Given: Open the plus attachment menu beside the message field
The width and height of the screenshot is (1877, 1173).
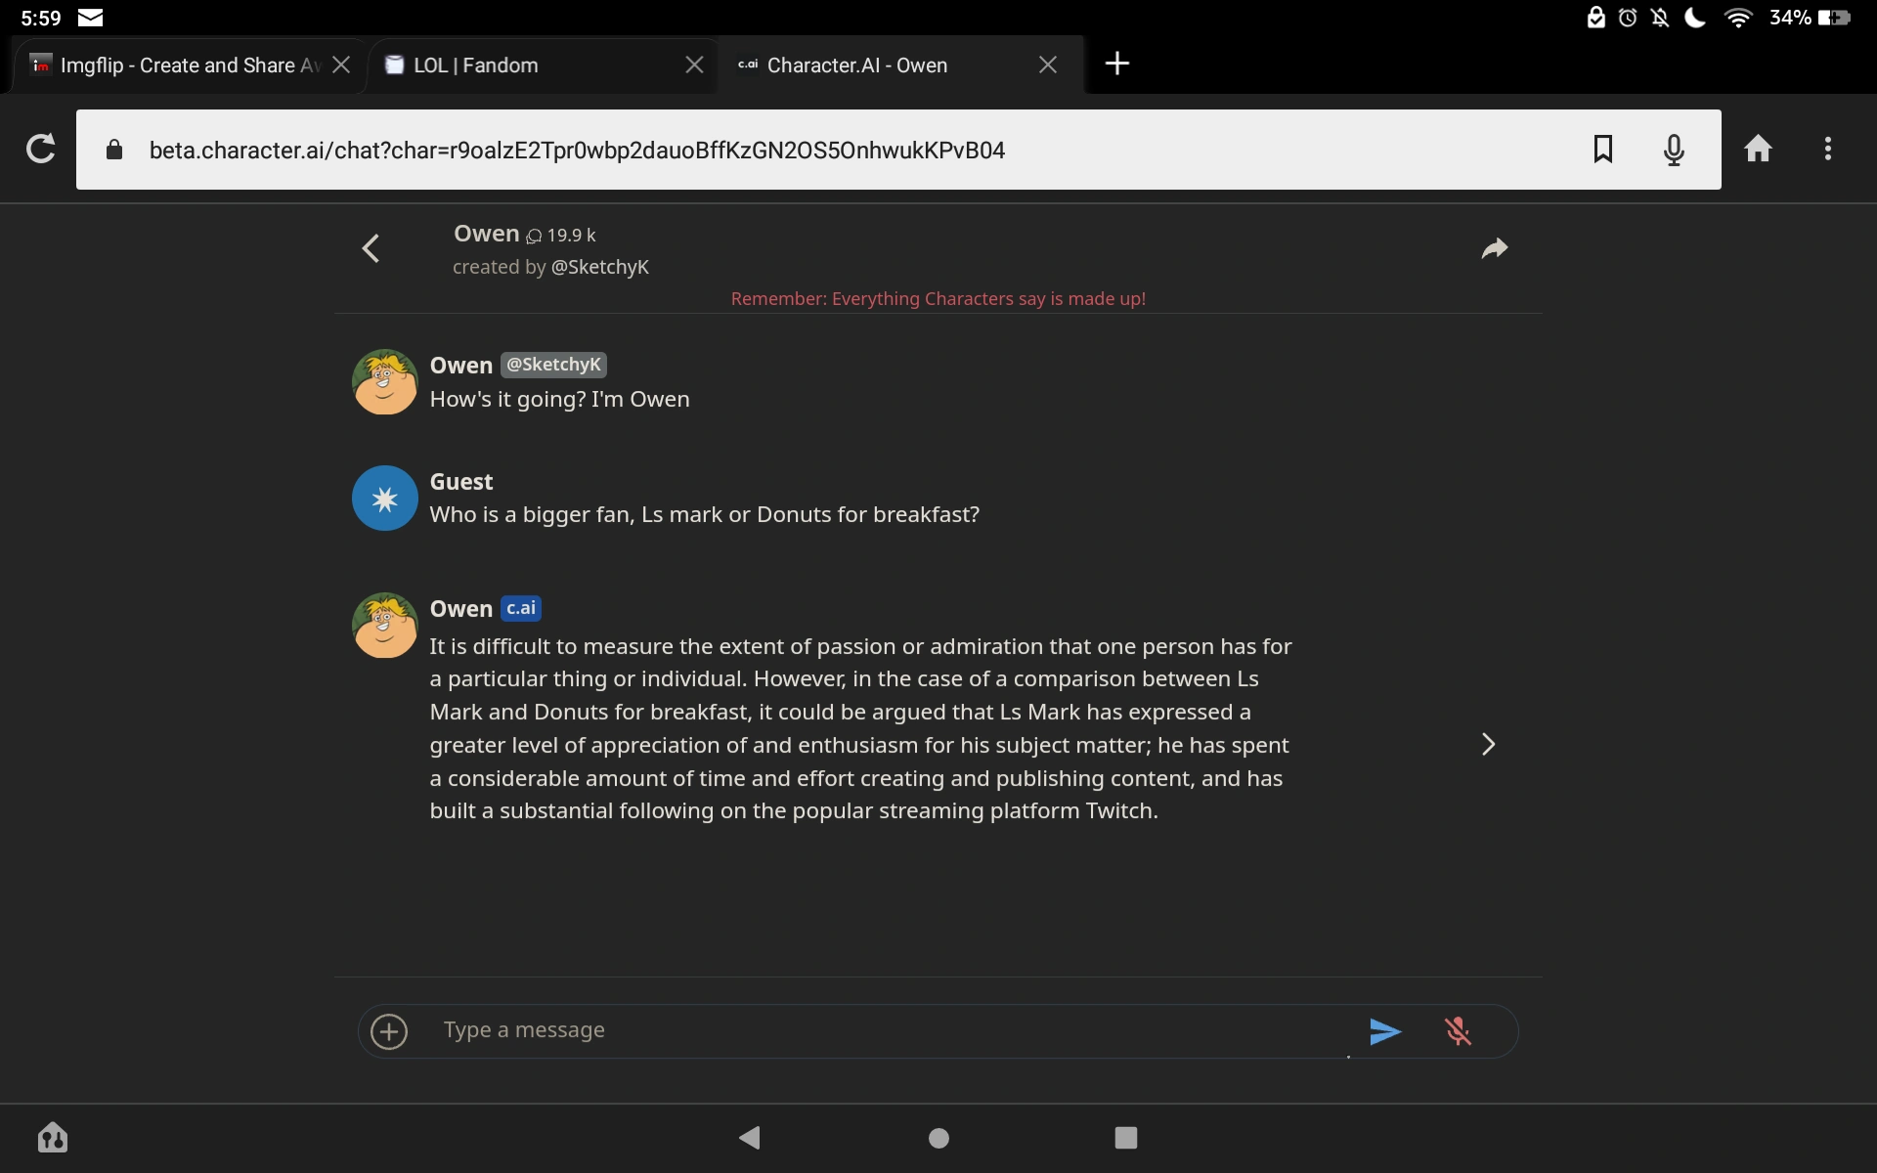Looking at the screenshot, I should coord(389,1031).
